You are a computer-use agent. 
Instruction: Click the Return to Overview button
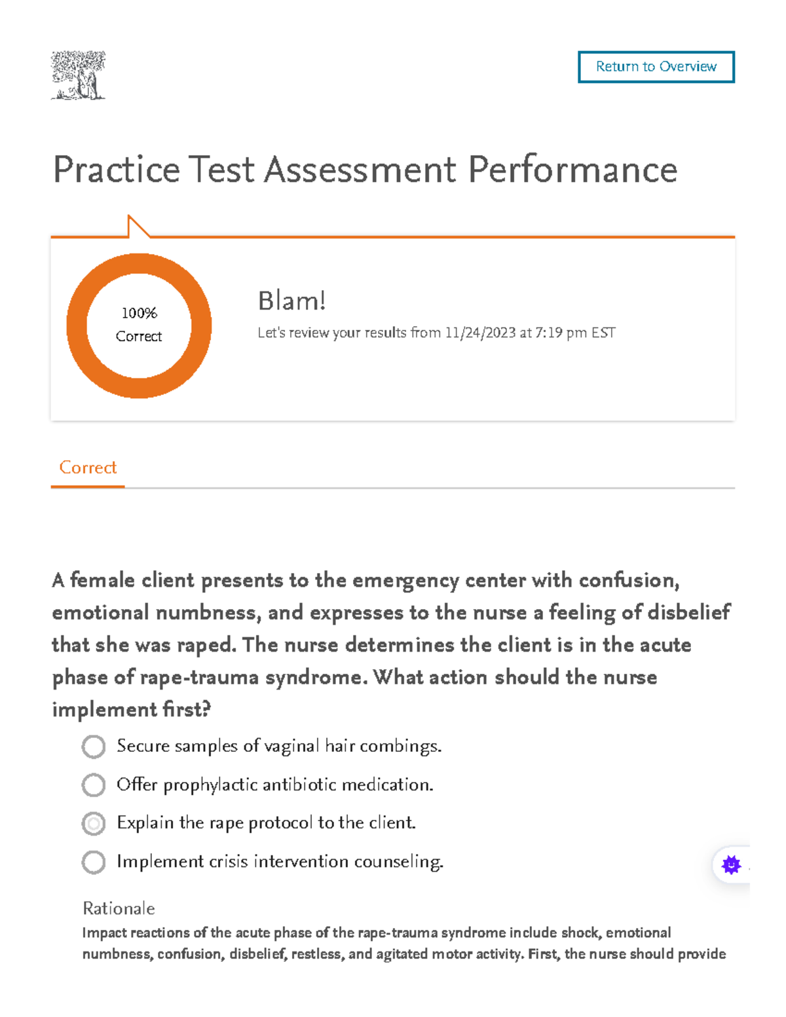[656, 66]
